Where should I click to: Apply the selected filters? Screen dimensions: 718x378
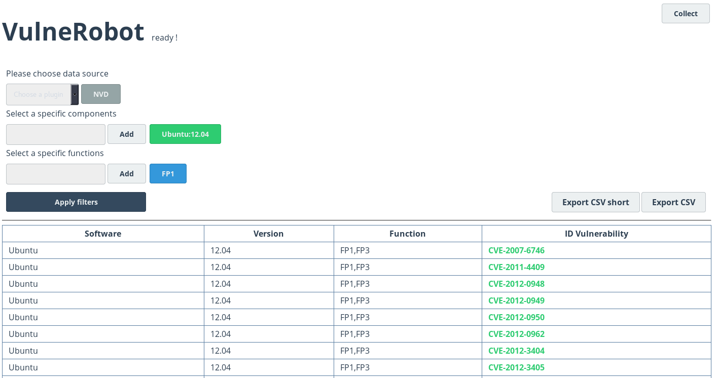tap(76, 202)
